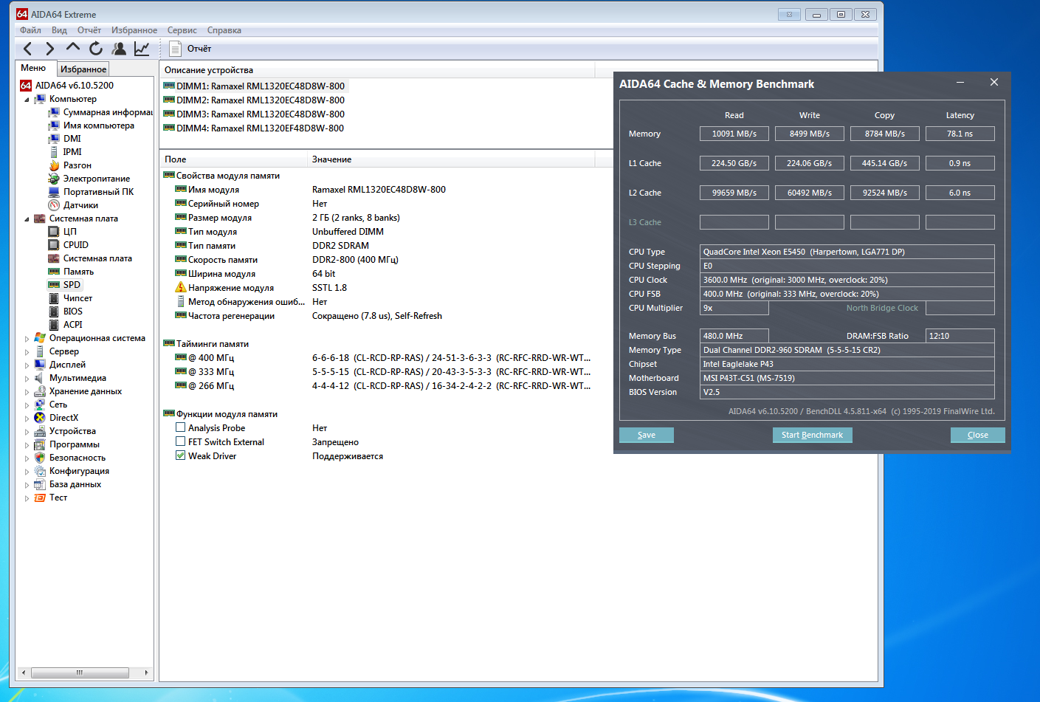
Task: Go back with the left arrow toolbar icon
Action: coord(28,49)
